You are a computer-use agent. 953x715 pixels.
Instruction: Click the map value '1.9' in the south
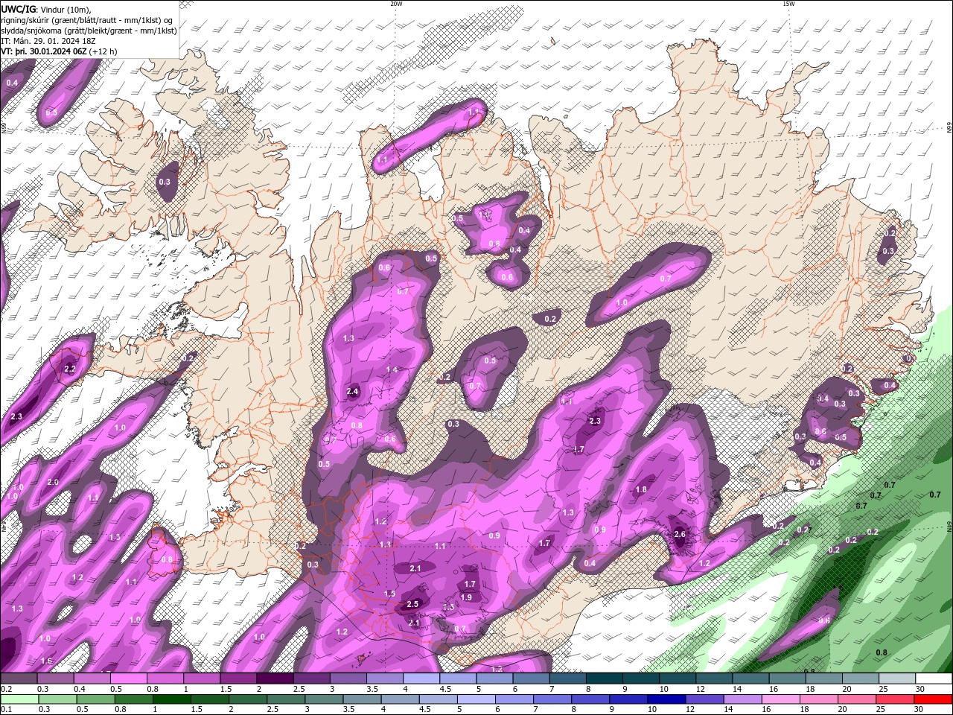(466, 597)
